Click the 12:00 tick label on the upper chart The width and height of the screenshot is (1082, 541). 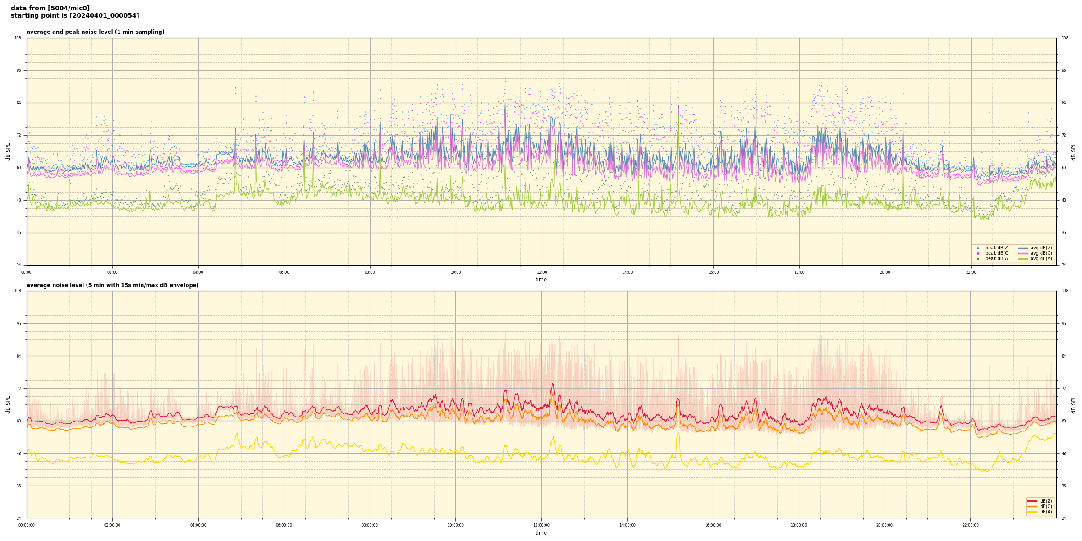coord(541,272)
